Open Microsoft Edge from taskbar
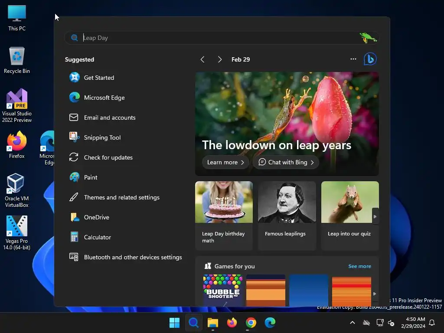Image resolution: width=444 pixels, height=333 pixels. (x=270, y=323)
